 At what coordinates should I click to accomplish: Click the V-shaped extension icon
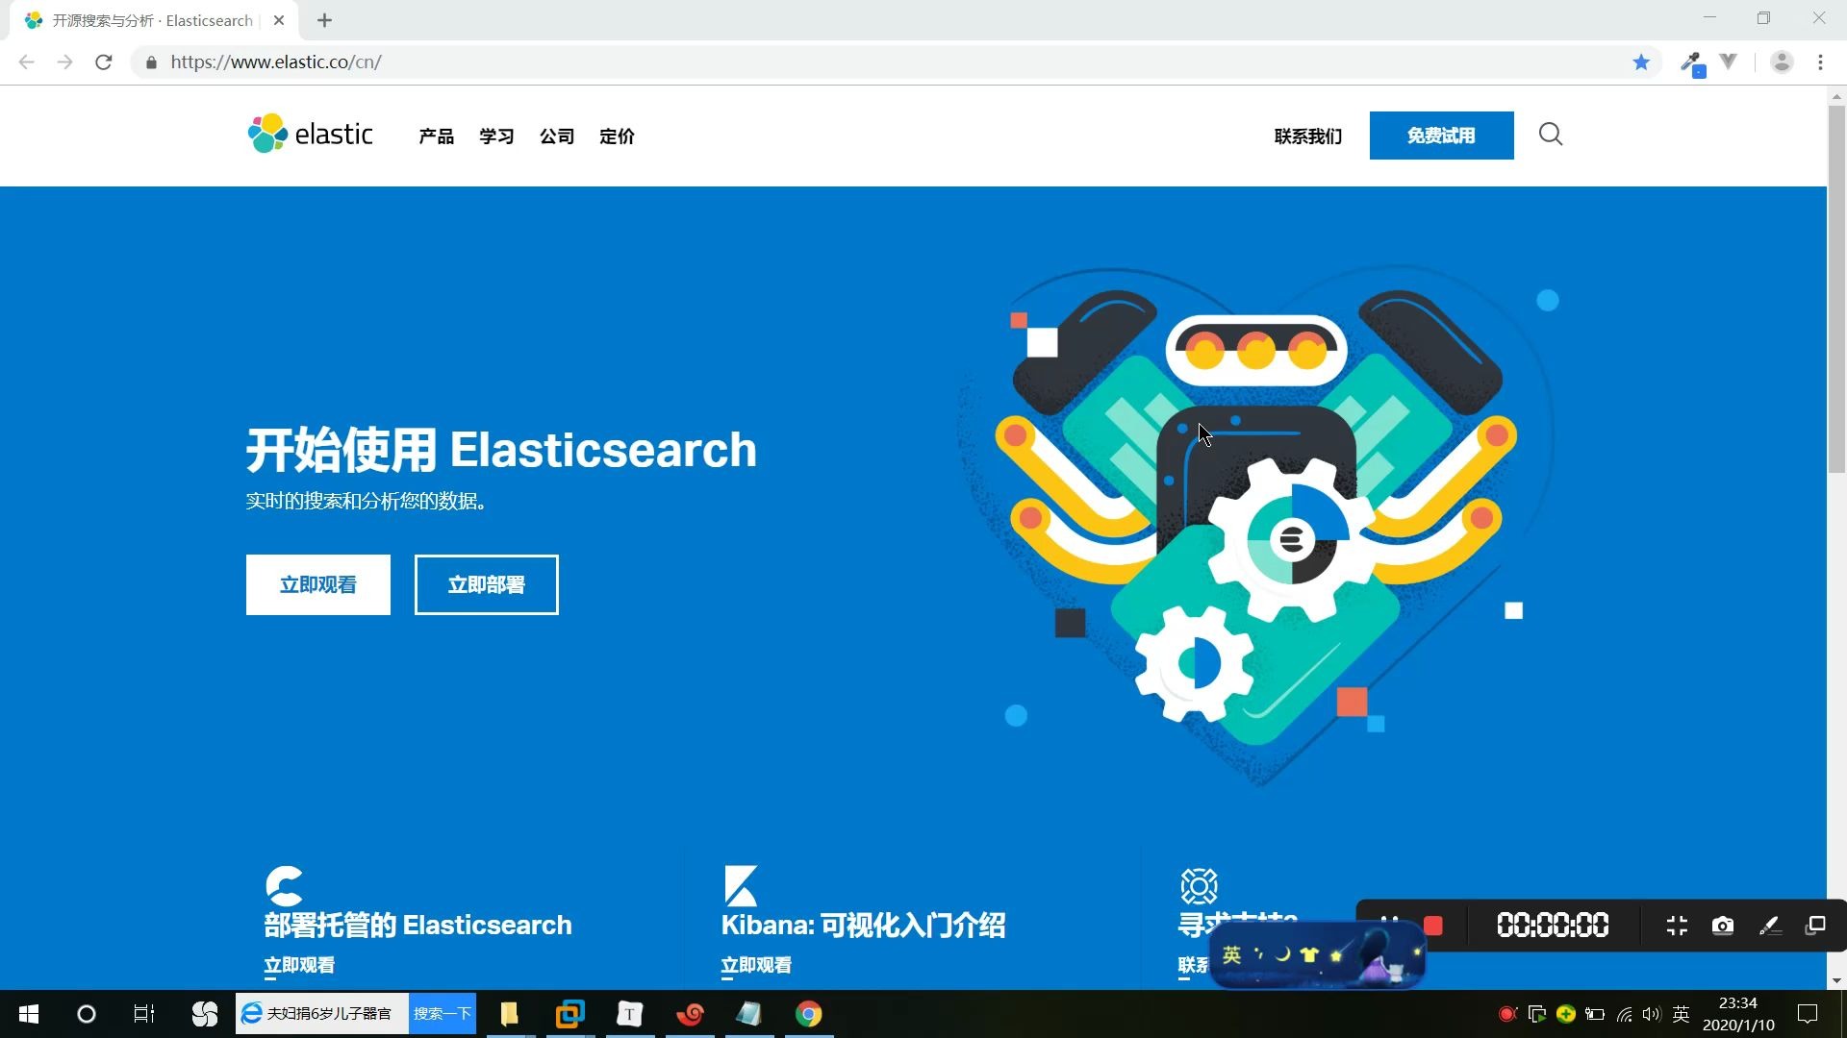point(1729,62)
